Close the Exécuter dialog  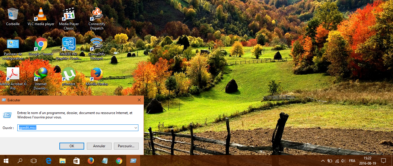pos(139,100)
